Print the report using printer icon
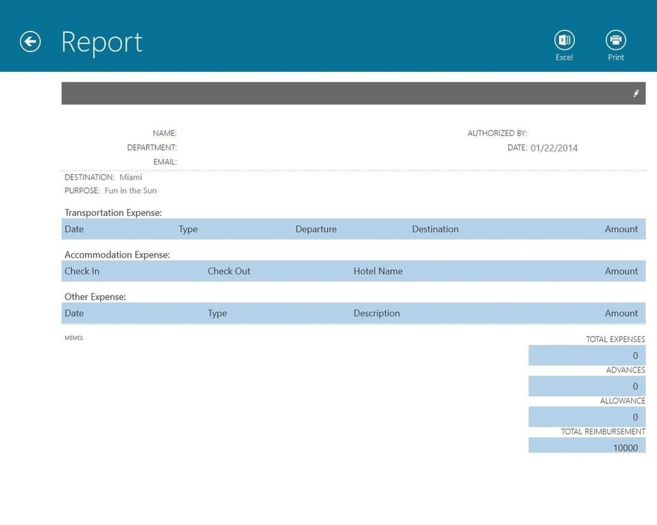Screen dimensions: 657x525 pyautogui.click(x=615, y=40)
